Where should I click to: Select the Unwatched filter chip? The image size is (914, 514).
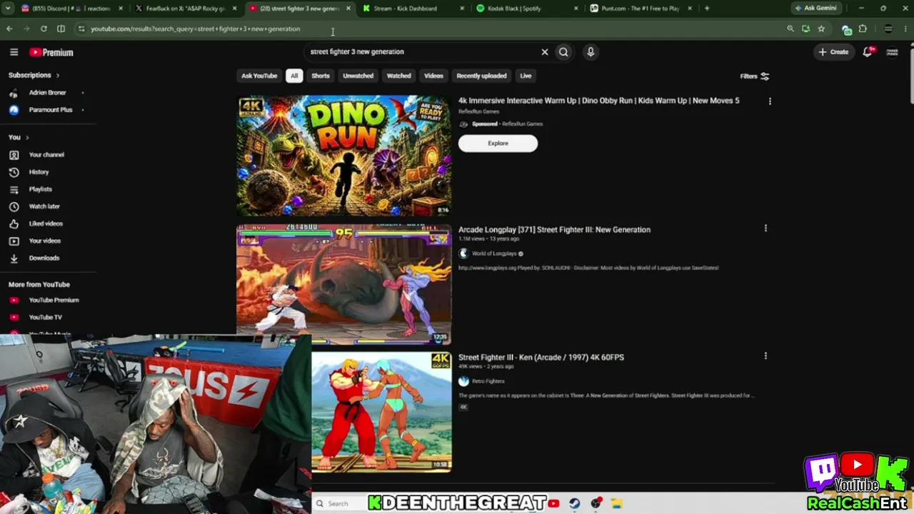358,76
